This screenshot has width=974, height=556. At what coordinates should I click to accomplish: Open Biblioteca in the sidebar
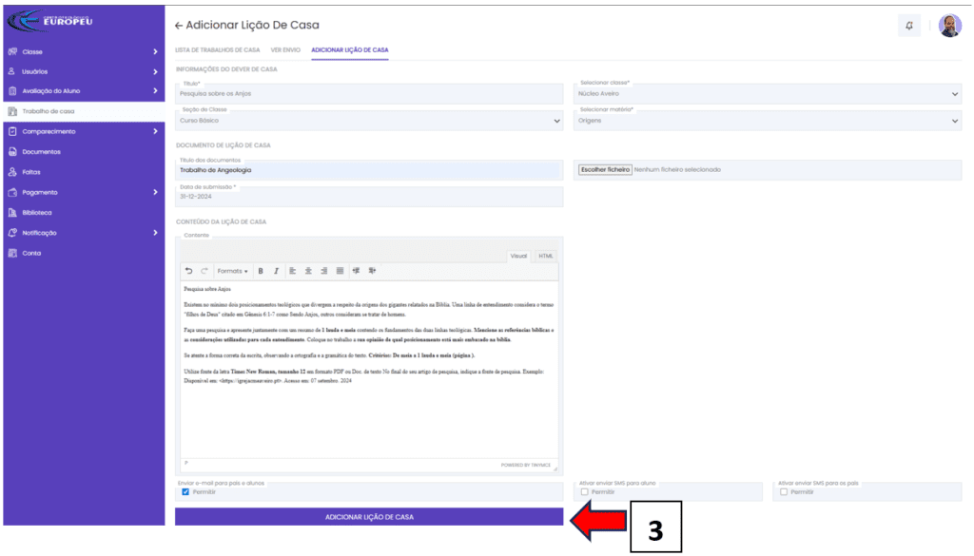point(38,212)
